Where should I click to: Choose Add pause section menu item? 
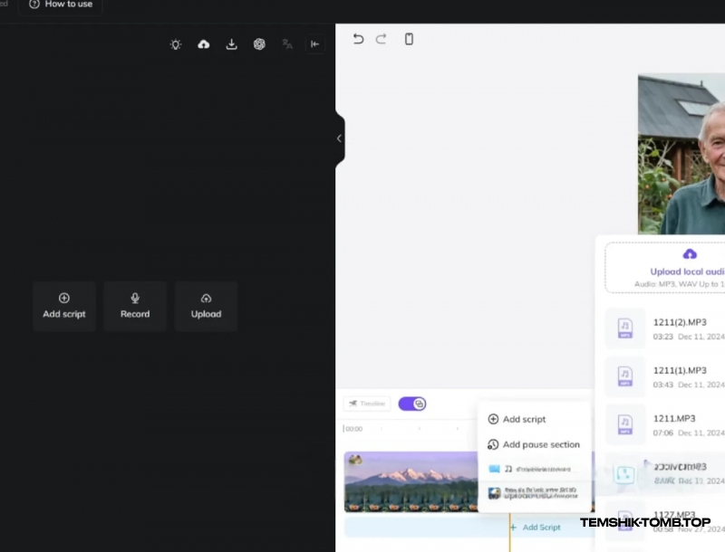533,444
